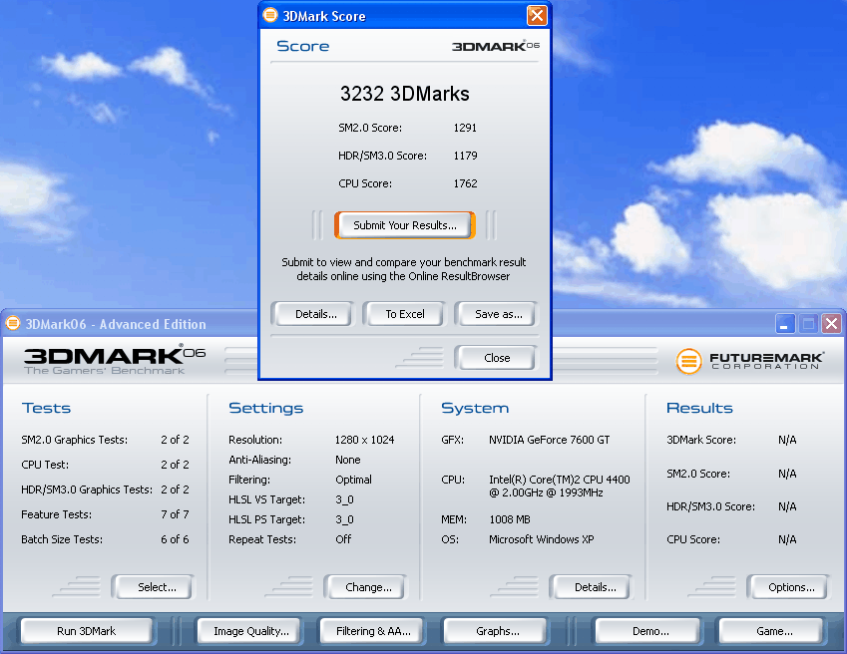
Task: Export results with To Excel button
Action: pyautogui.click(x=405, y=314)
